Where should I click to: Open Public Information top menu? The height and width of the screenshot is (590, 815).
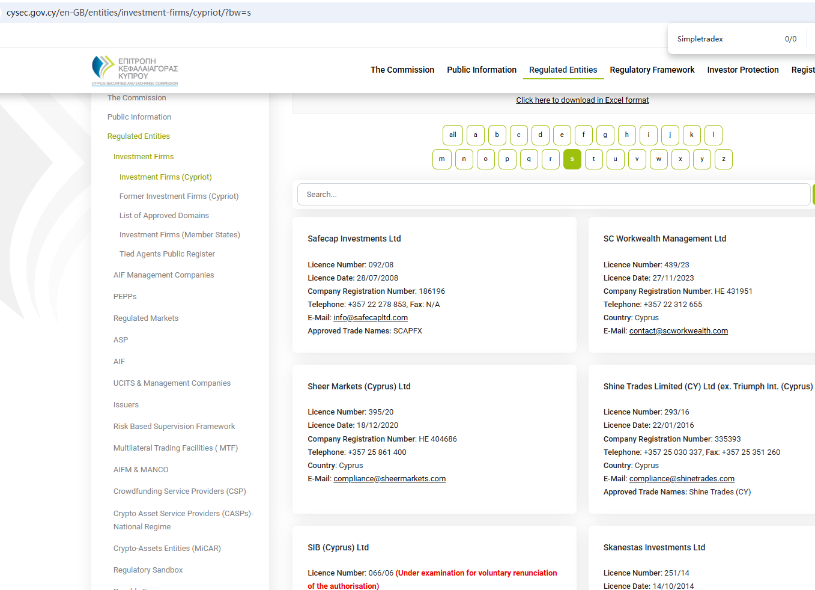481,70
